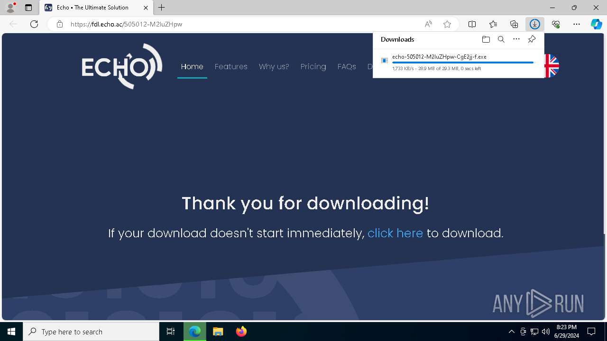Refresh the current page
Viewport: 607px width, 341px height.
34,24
